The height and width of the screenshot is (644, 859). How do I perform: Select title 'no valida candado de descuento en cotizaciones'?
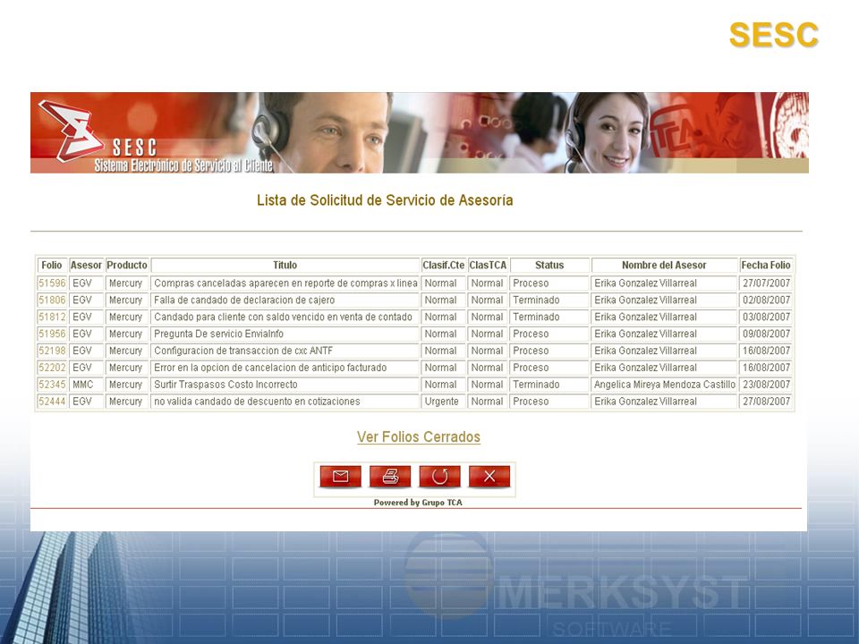[257, 402]
